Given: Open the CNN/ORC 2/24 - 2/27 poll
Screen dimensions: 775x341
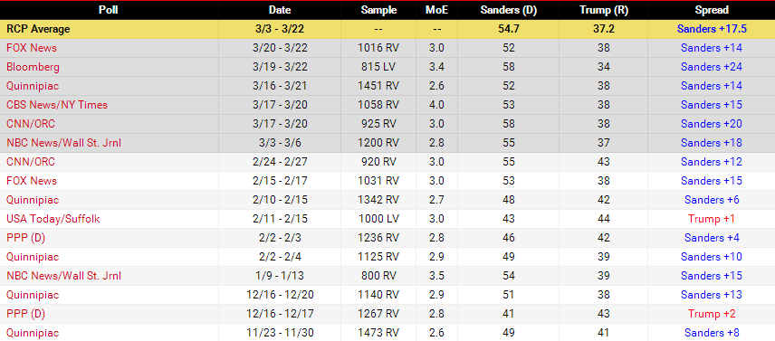Looking at the screenshot, I should pos(31,162).
